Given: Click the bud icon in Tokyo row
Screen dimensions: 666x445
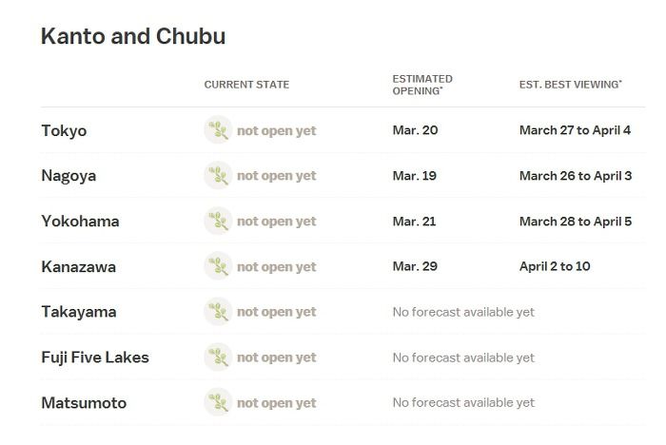Looking at the screenshot, I should 218,130.
